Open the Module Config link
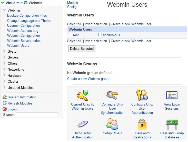This screenshot has width=188, height=142. click(72, 5)
